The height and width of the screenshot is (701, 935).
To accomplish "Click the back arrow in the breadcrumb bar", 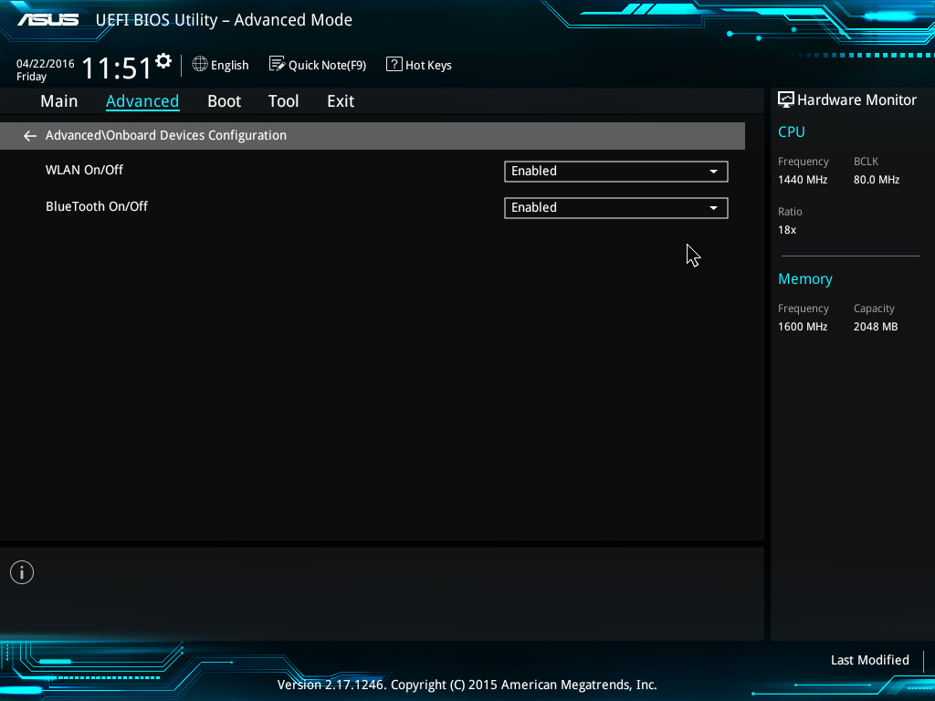I will [30, 136].
